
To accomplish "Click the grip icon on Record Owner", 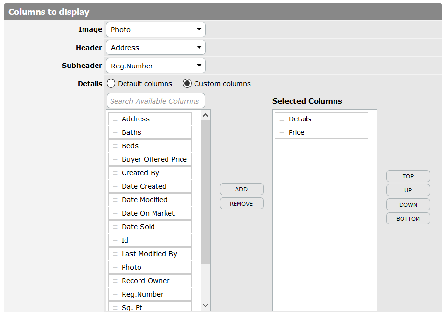I will [115, 281].
